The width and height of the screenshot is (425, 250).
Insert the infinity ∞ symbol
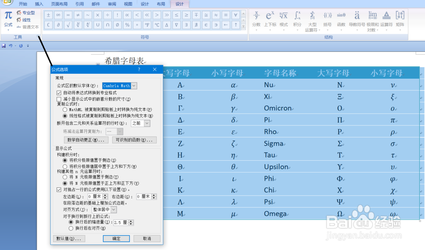(58, 15)
